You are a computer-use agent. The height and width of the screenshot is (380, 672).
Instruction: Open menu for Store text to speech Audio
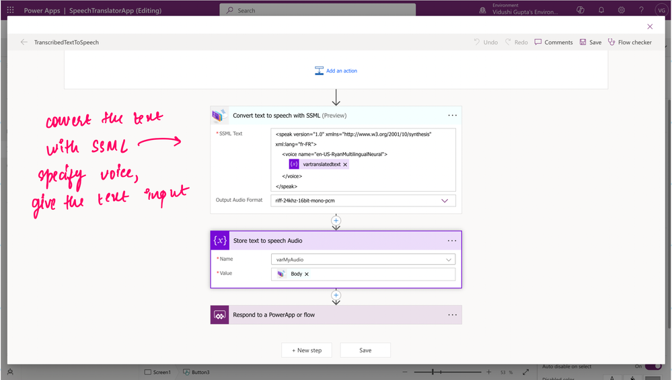click(452, 240)
